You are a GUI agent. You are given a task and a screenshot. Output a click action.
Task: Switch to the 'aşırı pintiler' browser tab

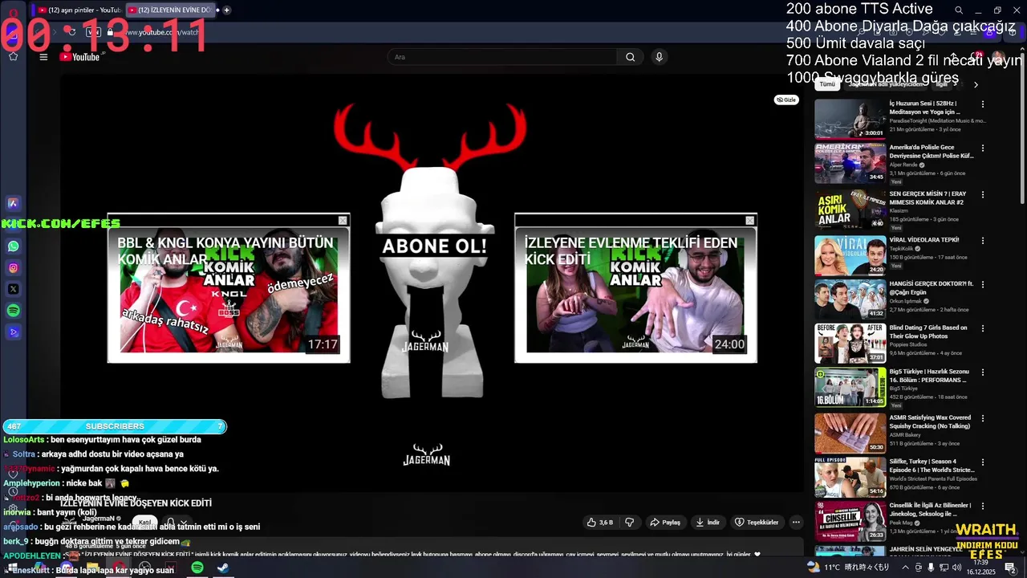click(x=79, y=10)
